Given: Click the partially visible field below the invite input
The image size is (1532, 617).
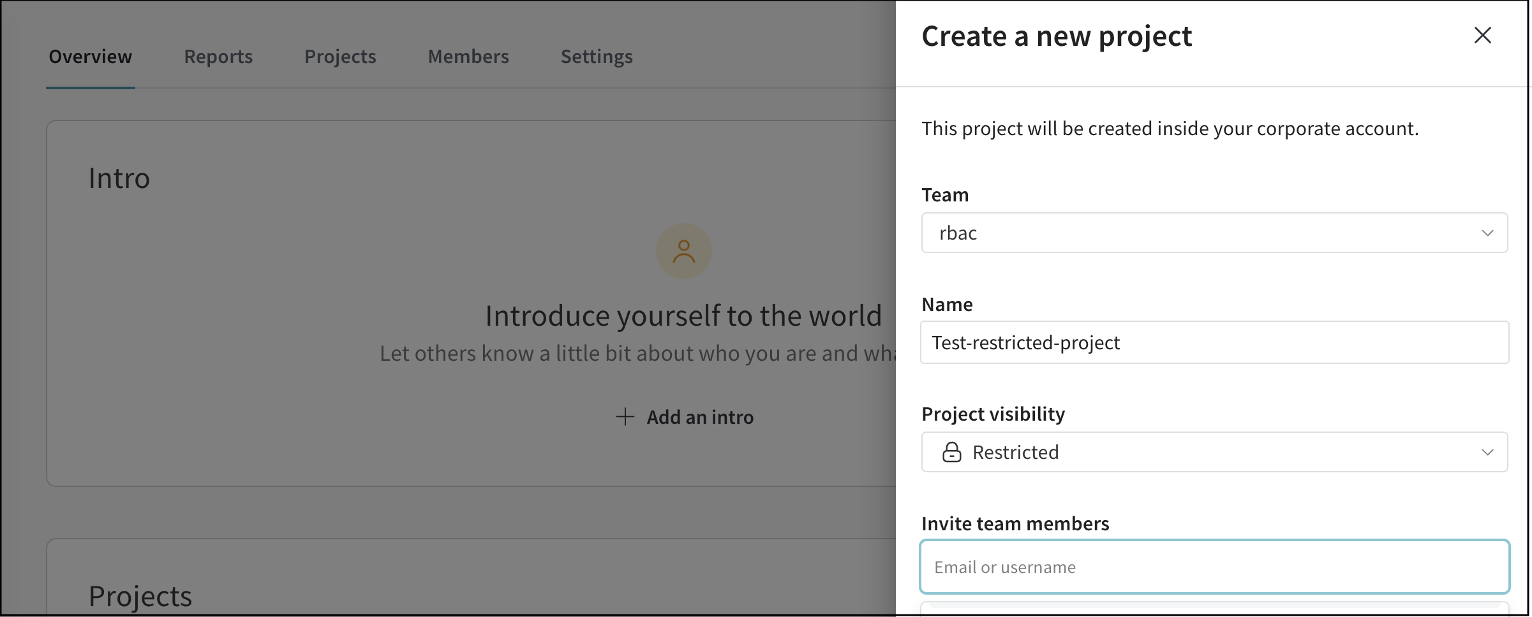Looking at the screenshot, I should 1212,611.
